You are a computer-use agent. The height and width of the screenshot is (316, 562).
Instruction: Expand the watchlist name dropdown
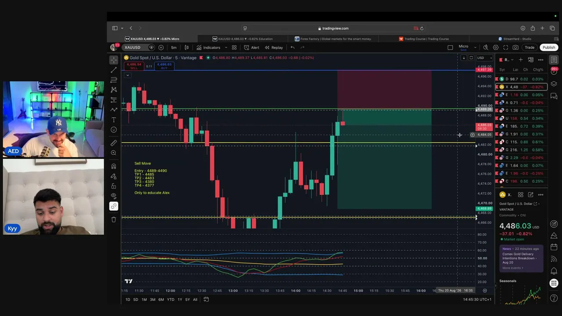click(508, 60)
